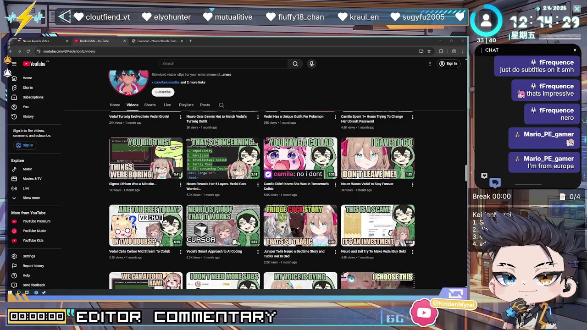Viewport: 587px width, 330px height.
Task: Switch to channel Shorts tab
Action: 150,105
